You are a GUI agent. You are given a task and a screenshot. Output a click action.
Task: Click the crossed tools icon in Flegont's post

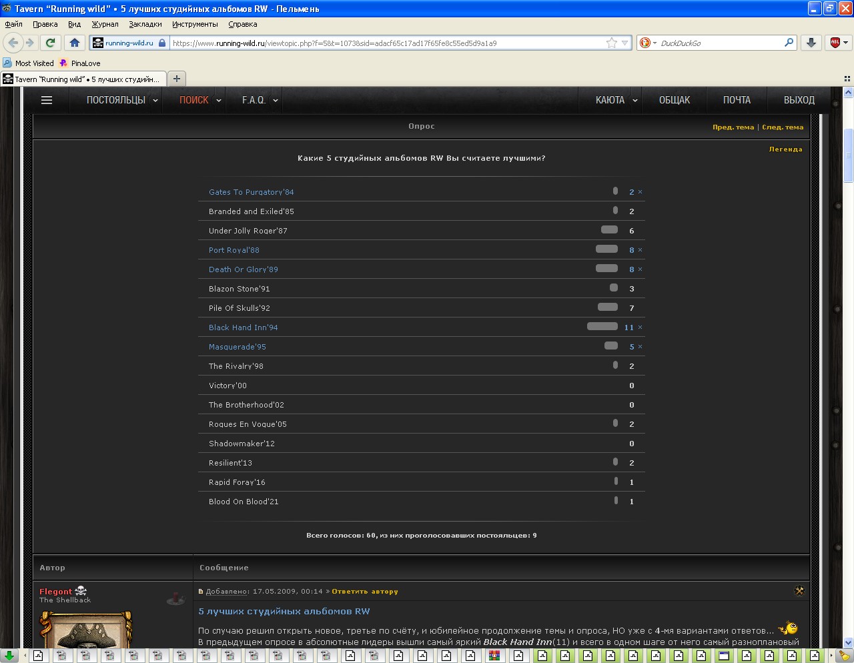799,591
